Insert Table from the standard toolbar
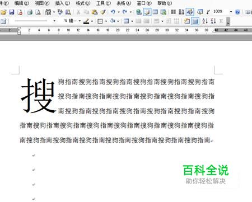The image size is (252, 202). (155, 12)
